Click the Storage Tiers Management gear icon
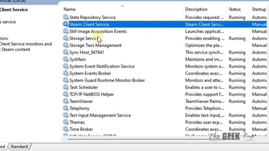Screen dimensions: 269x151 click(66, 45)
